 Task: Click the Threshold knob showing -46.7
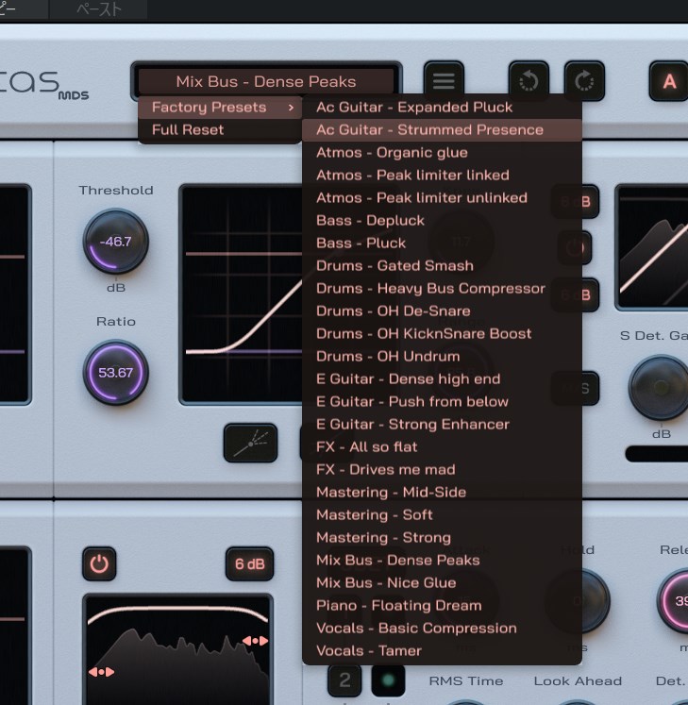[x=116, y=242]
